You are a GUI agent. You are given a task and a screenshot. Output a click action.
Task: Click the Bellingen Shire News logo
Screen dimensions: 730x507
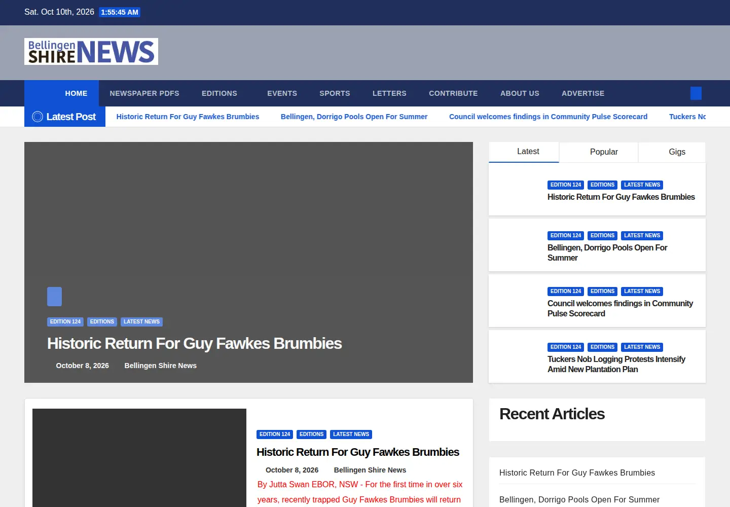tap(91, 51)
